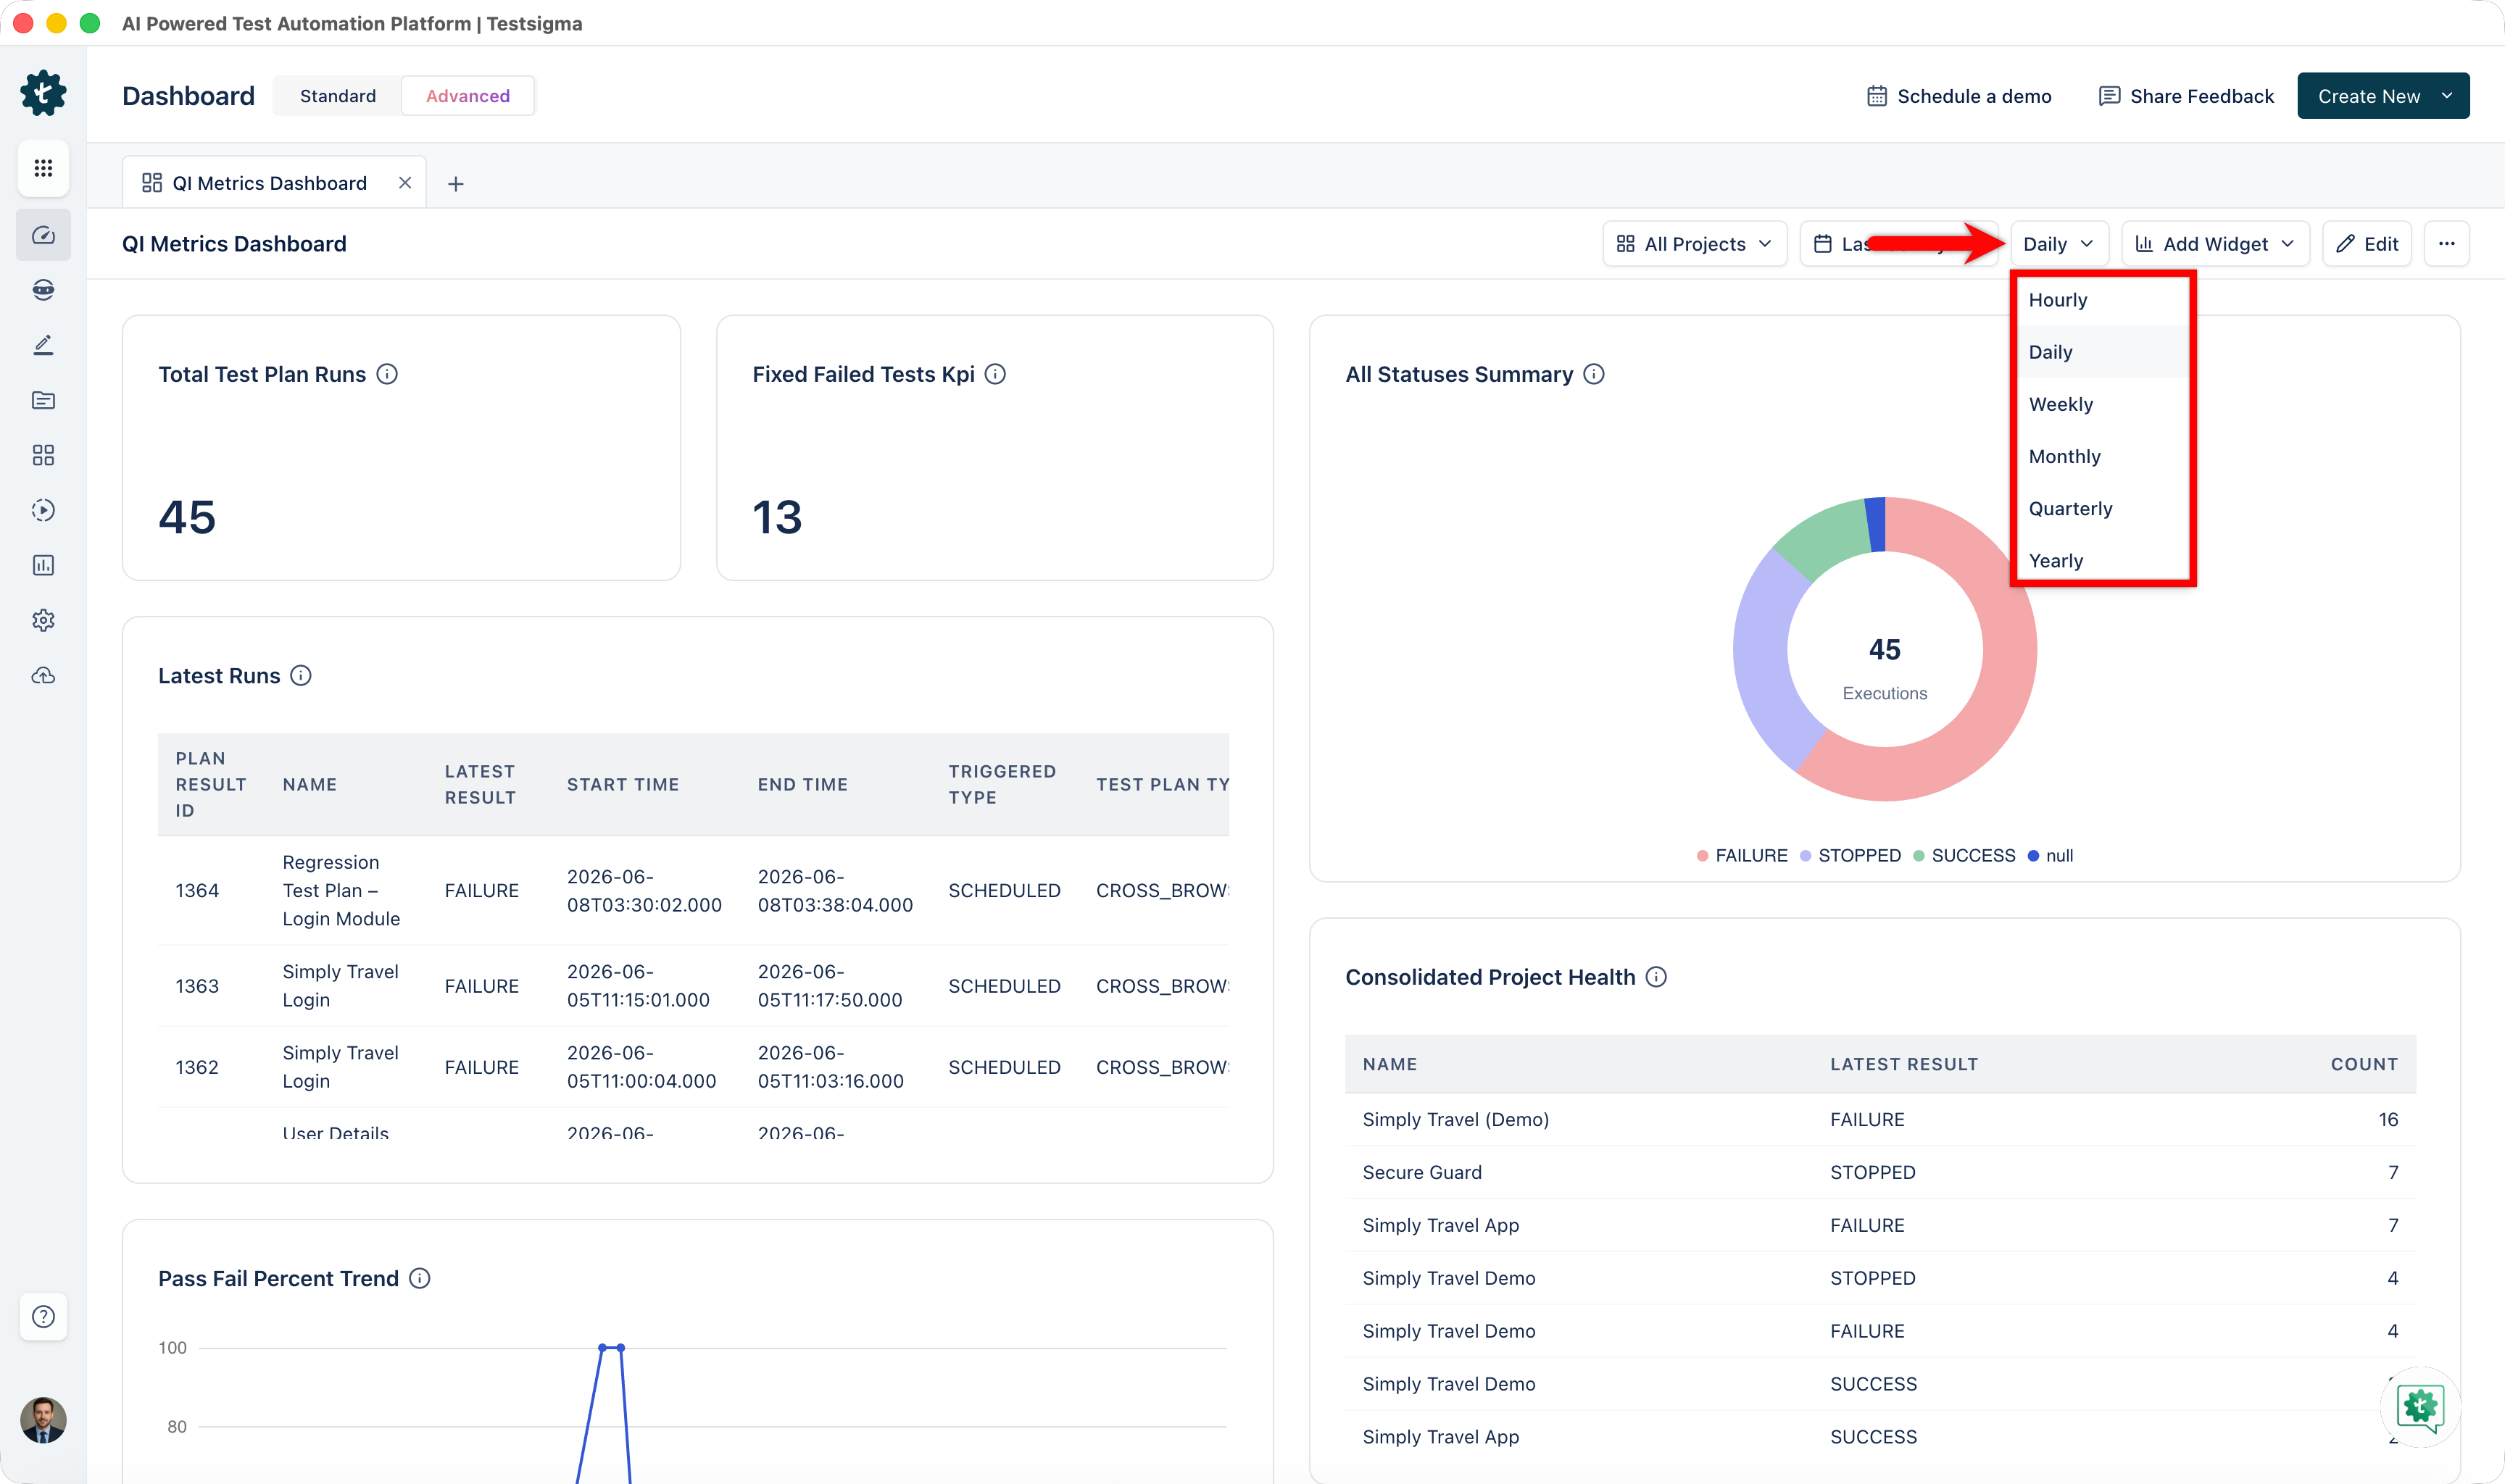Open the cloud upload sidebar icon
This screenshot has width=2505, height=1484.
(x=43, y=675)
